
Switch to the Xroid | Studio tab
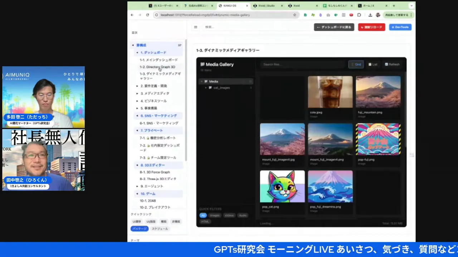pos(266,6)
